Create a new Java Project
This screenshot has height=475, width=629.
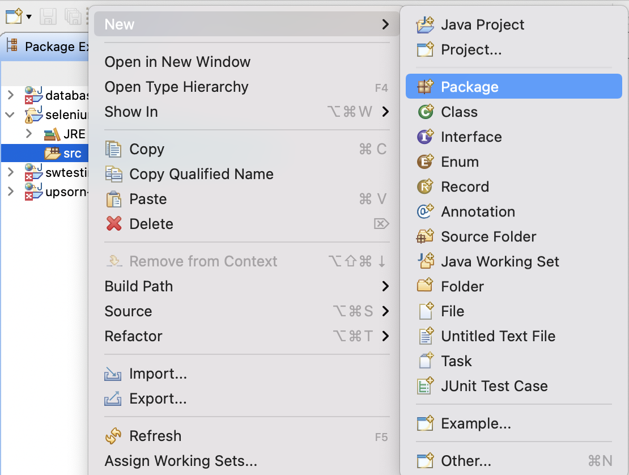[x=482, y=24]
